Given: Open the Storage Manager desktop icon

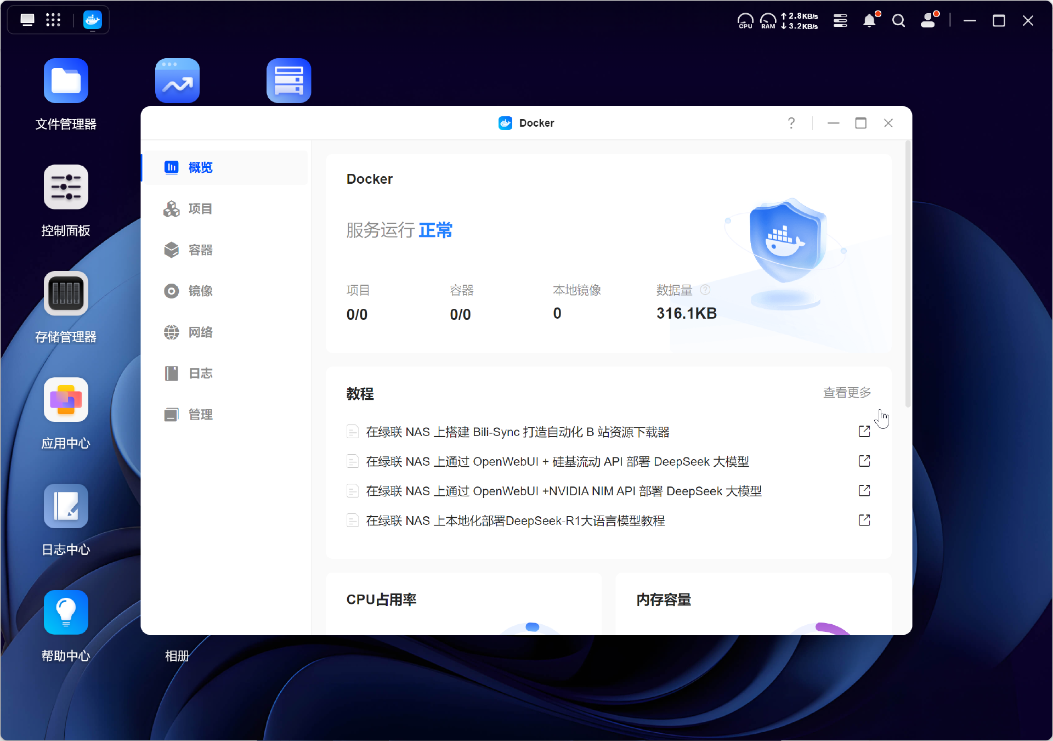Looking at the screenshot, I should tap(66, 293).
